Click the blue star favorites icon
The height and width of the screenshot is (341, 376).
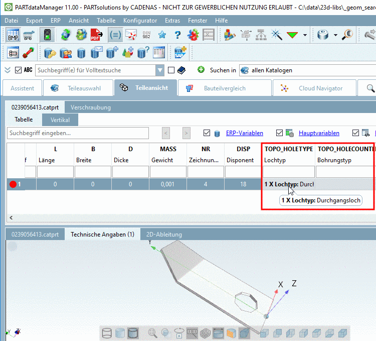click(x=162, y=35)
